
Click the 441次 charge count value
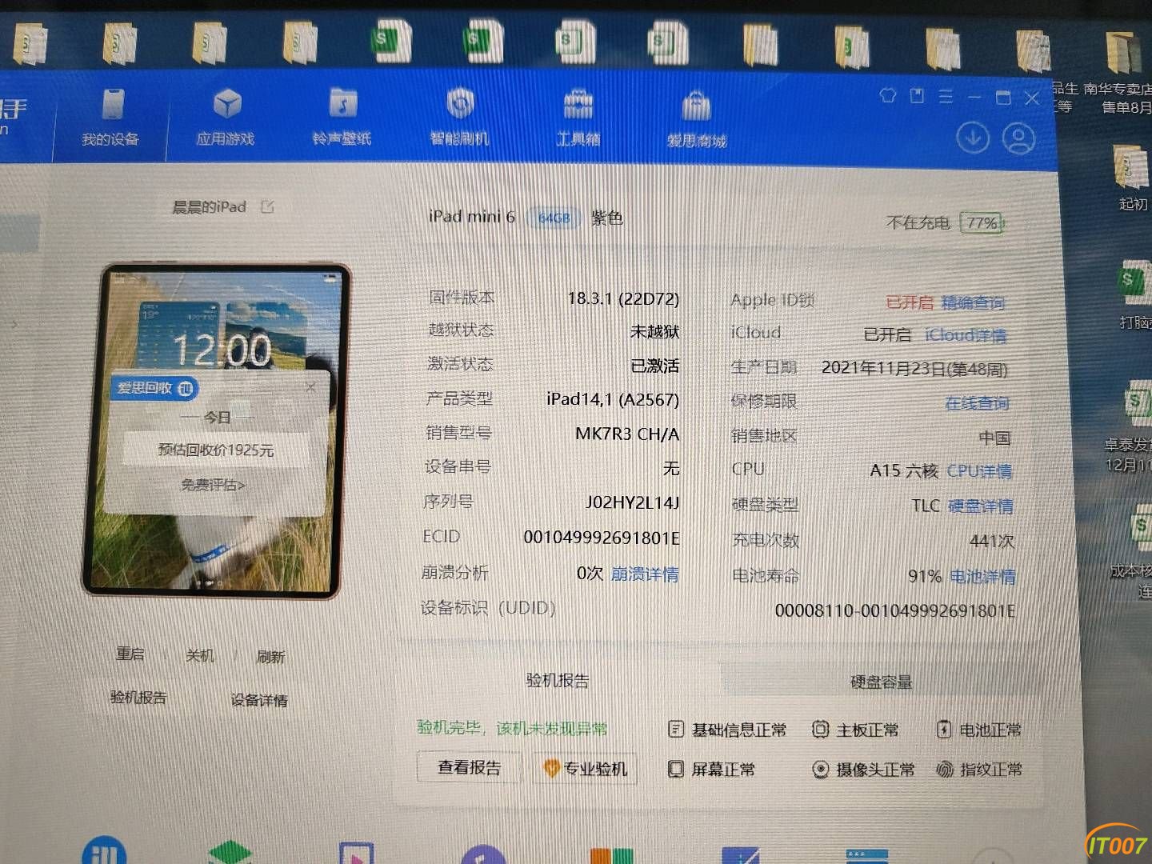coord(991,541)
